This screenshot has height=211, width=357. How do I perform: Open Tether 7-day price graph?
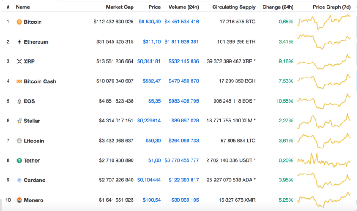point(324,160)
